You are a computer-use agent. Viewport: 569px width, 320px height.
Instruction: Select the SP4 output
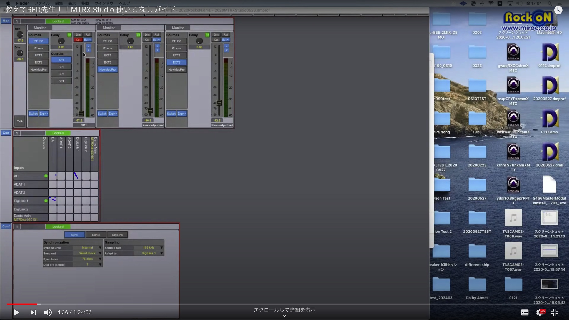pyautogui.click(x=61, y=81)
